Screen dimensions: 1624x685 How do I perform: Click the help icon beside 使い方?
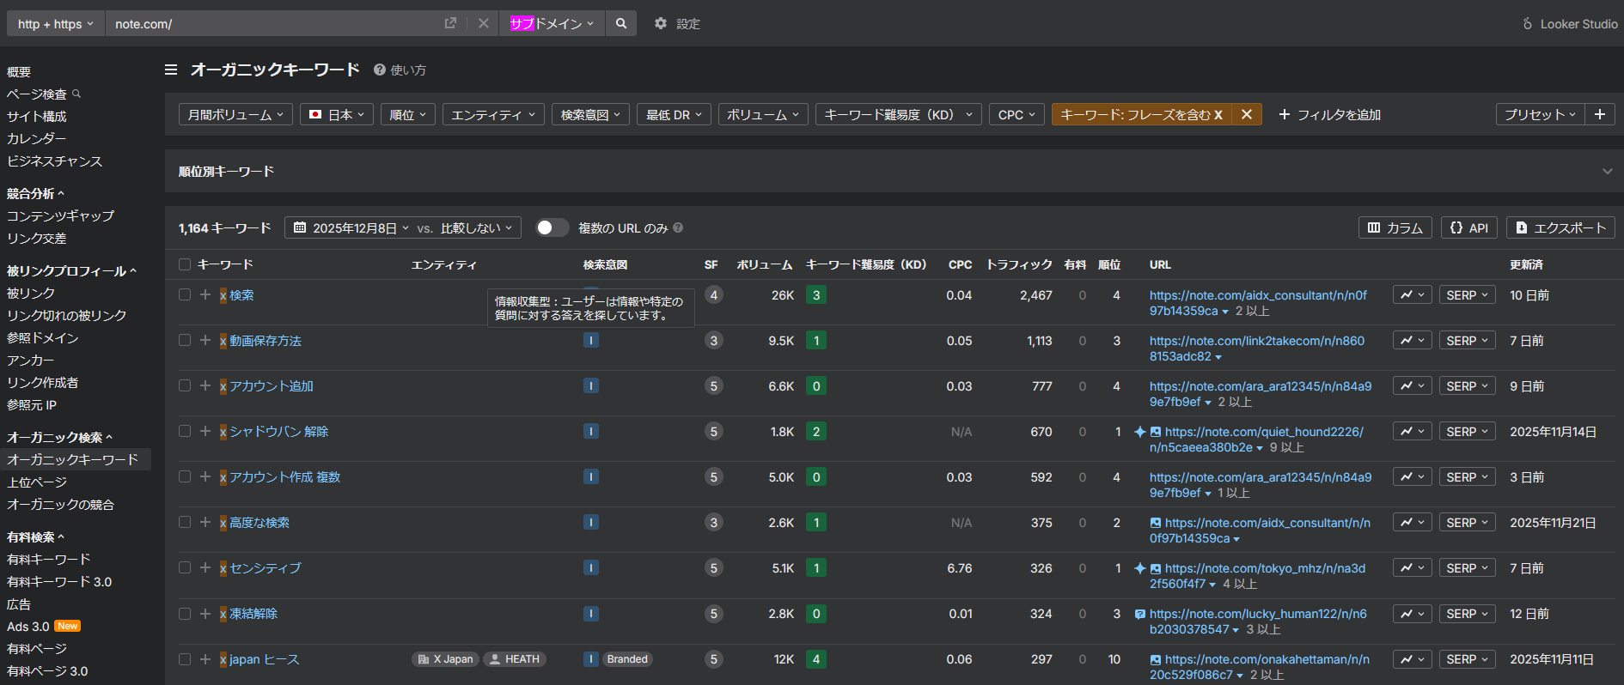click(379, 70)
